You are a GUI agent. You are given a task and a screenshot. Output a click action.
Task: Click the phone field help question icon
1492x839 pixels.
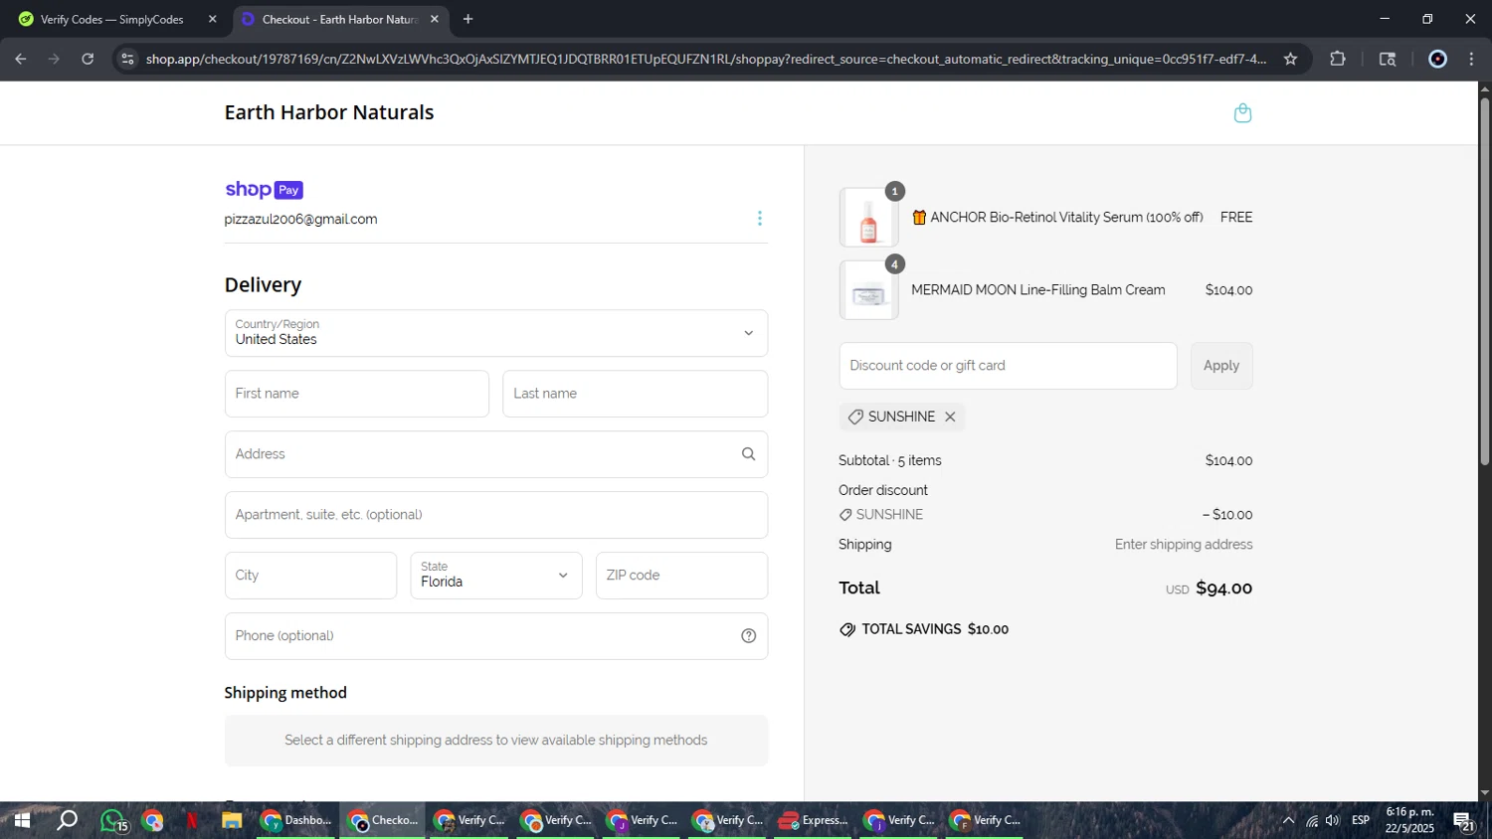748,636
